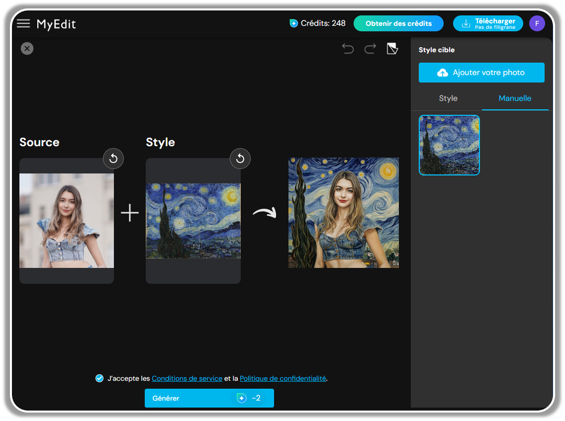Close the editor with X icon
This screenshot has width=565, height=421.
(x=27, y=48)
